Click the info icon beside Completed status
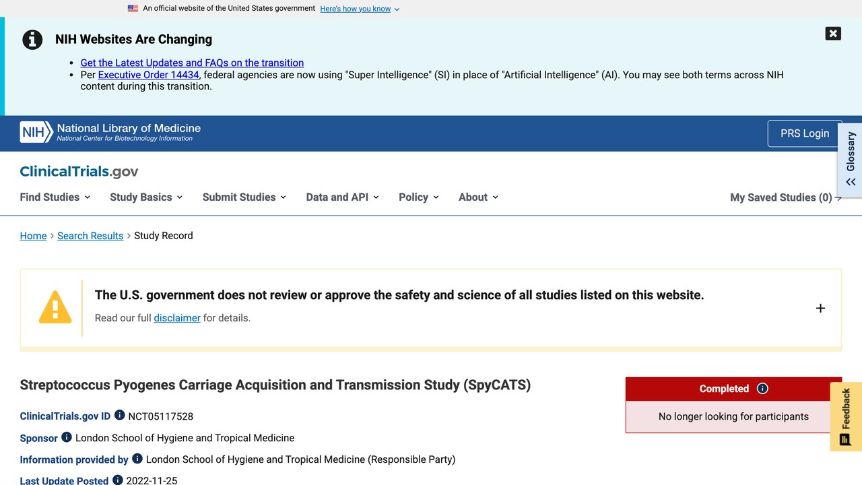This screenshot has height=485, width=862. point(762,388)
